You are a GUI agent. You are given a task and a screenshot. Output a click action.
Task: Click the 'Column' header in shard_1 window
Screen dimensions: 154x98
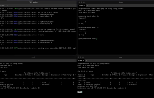81,75
